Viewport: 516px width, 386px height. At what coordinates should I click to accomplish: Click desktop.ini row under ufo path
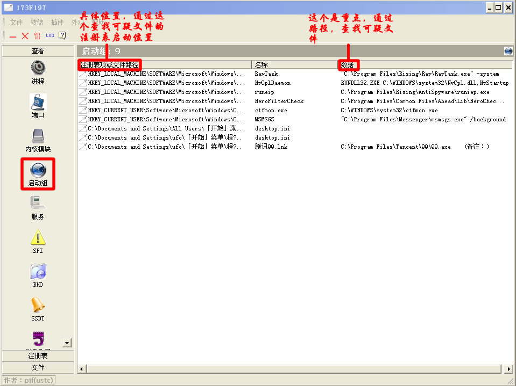295,137
